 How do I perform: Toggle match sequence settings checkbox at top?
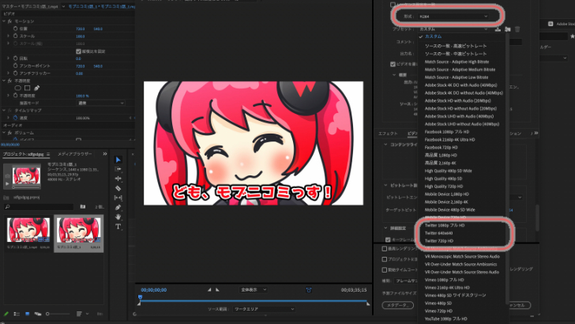[x=393, y=5]
